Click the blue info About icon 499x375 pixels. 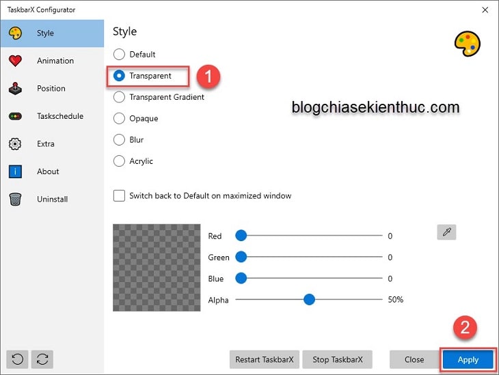click(x=15, y=171)
